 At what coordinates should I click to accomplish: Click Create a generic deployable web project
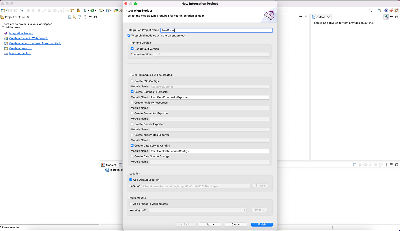click(x=35, y=43)
